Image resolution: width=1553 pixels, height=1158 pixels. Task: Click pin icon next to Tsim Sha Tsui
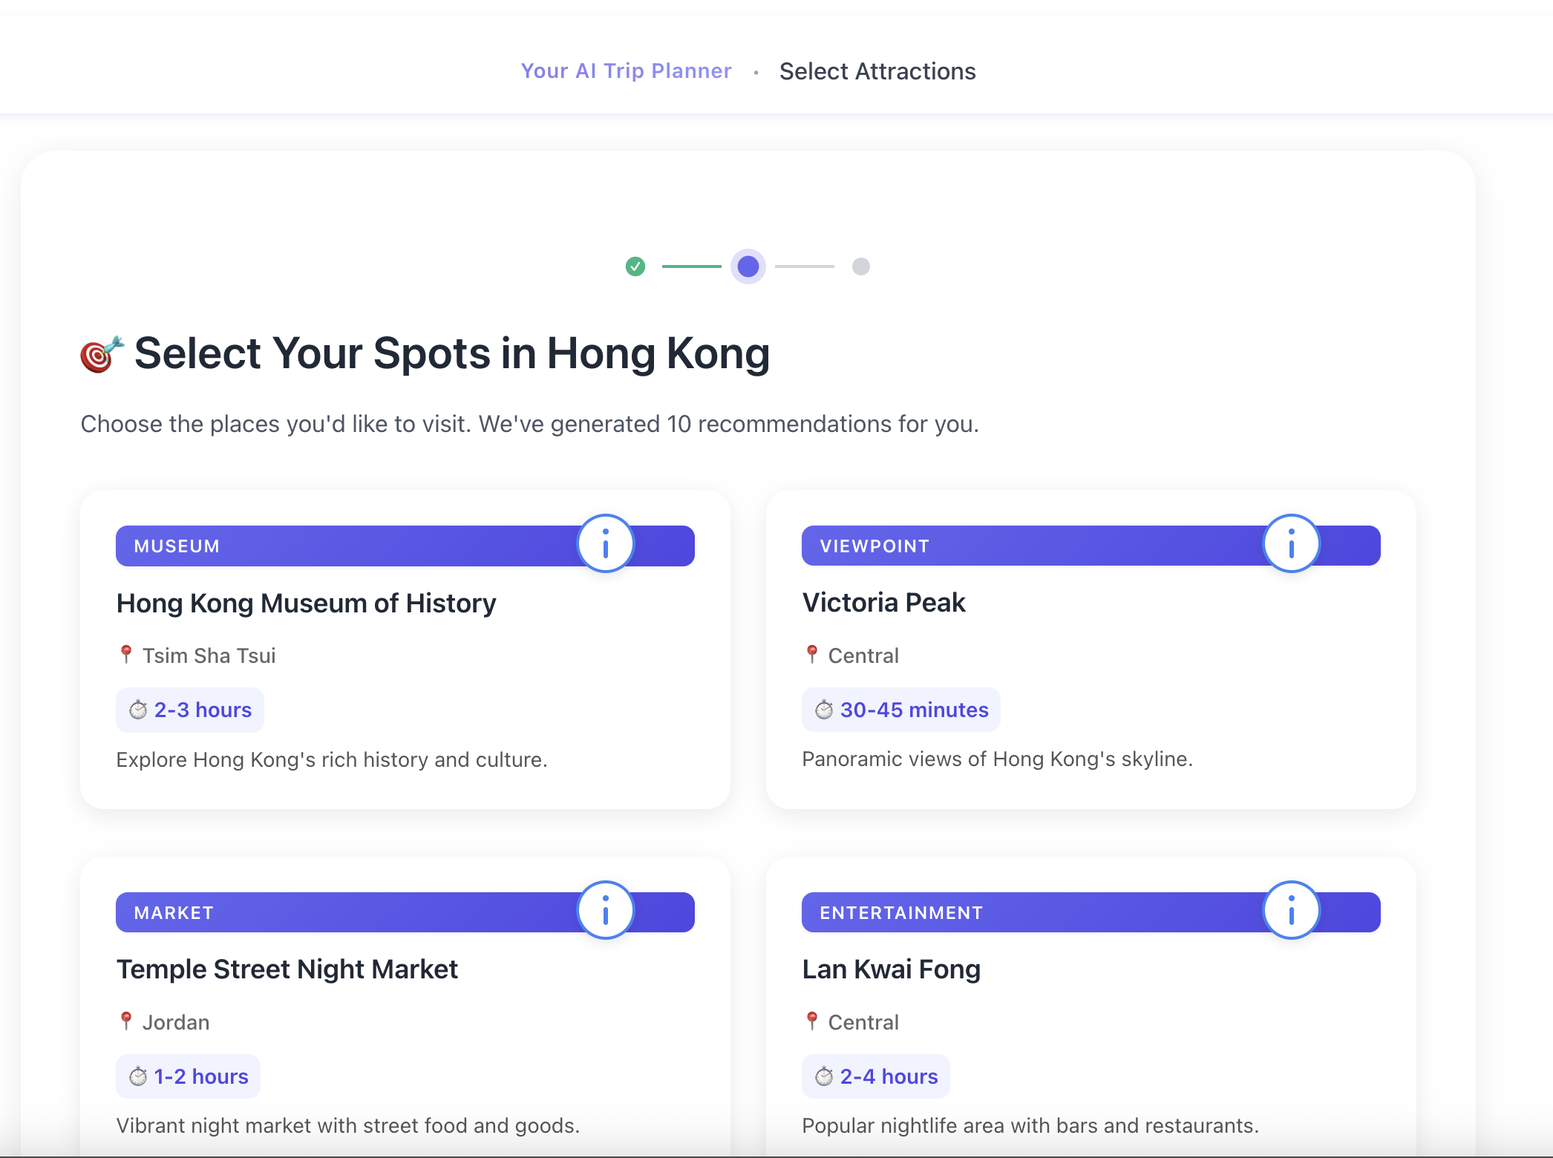(x=126, y=655)
